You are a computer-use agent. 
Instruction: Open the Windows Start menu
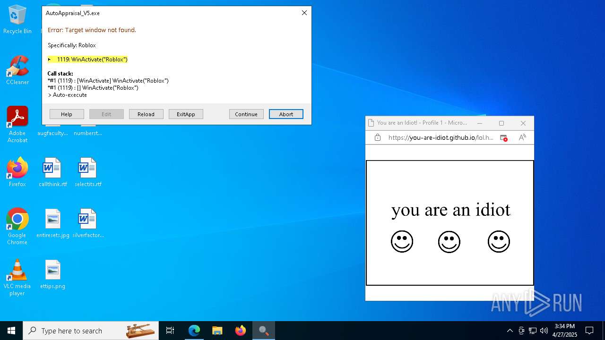[x=11, y=331]
